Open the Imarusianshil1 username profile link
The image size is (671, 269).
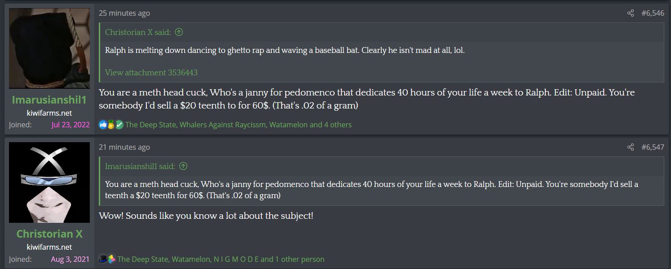pos(49,100)
